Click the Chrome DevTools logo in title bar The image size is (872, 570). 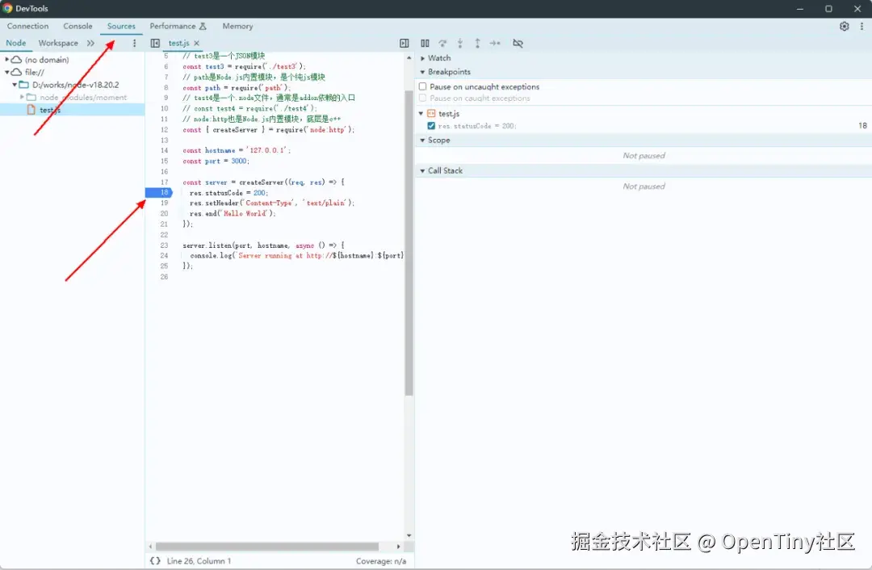point(8,8)
